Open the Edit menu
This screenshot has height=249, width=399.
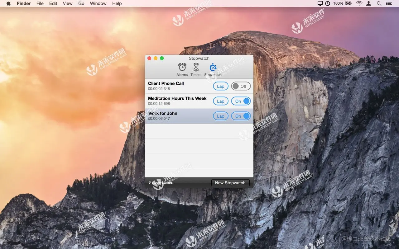(x=53, y=3)
